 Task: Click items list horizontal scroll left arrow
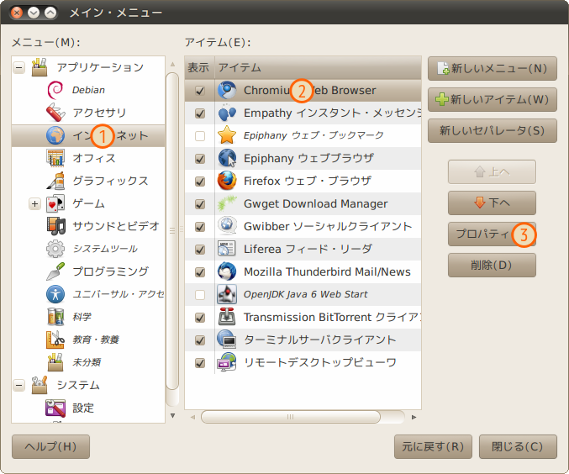click(x=192, y=417)
